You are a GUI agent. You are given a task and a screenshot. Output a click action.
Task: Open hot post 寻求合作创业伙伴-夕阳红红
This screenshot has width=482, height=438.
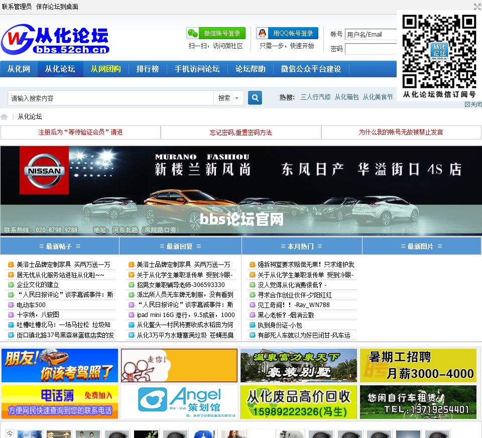click(295, 295)
